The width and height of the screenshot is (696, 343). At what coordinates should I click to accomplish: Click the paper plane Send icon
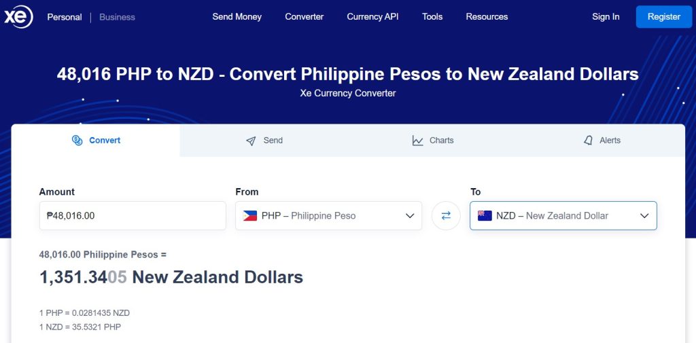click(x=251, y=141)
